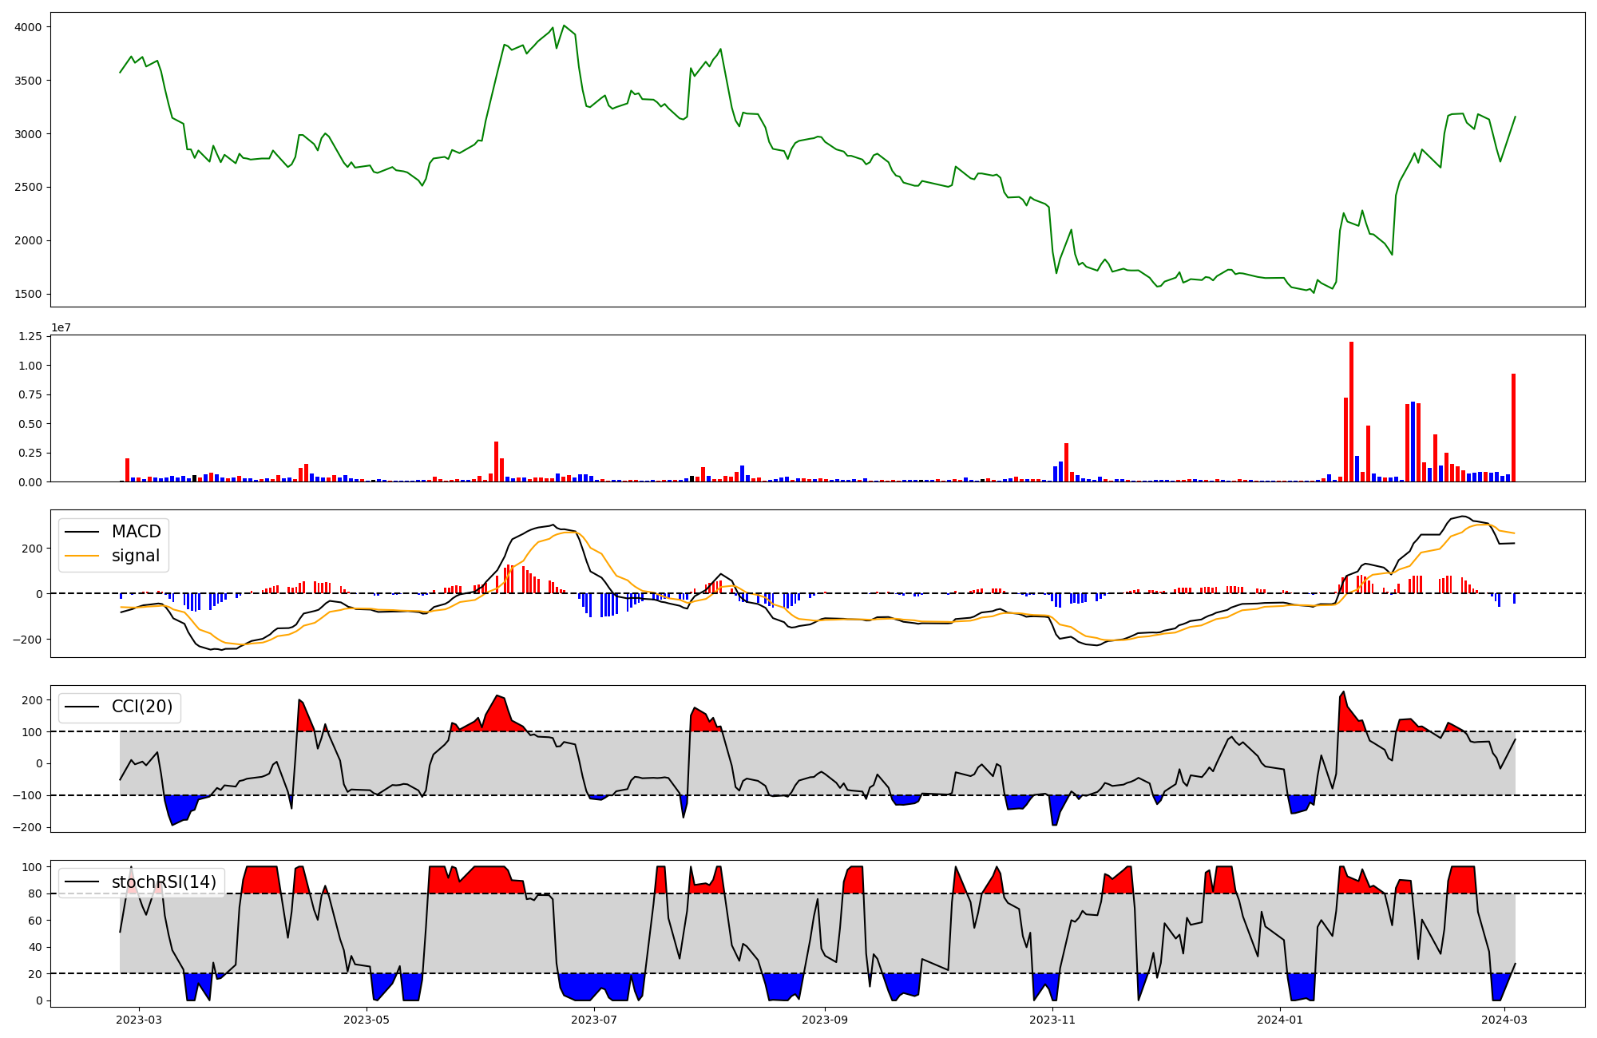This screenshot has width=1597, height=1038.
Task: Click the 2023-05 x-axis date label
Action: pyautogui.click(x=367, y=1020)
